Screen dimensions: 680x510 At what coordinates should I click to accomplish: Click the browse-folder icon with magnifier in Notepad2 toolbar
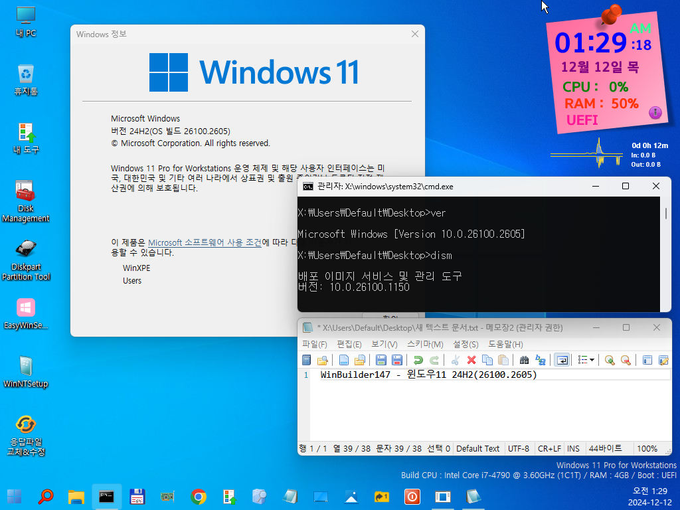point(322,360)
